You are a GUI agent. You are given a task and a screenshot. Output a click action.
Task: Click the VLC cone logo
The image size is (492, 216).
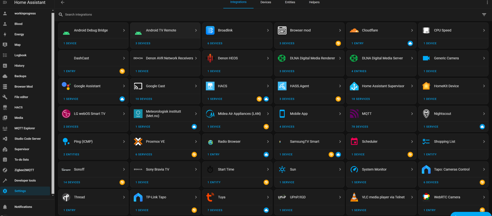pyautogui.click(x=354, y=197)
